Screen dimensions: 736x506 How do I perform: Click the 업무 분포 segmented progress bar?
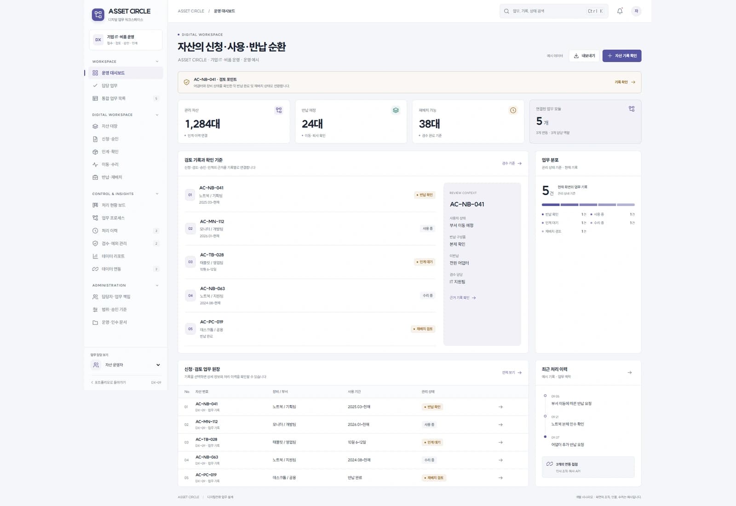click(588, 205)
